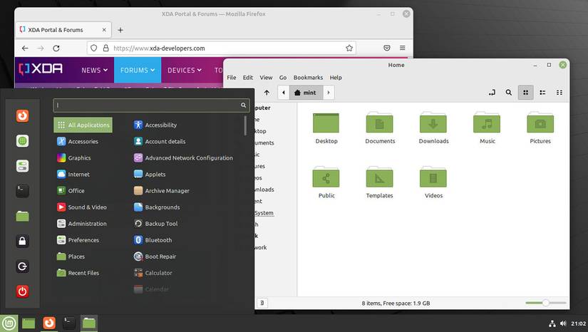This screenshot has width=588, height=332.
Task: Switch Files to icon view
Action: pyautogui.click(x=526, y=93)
